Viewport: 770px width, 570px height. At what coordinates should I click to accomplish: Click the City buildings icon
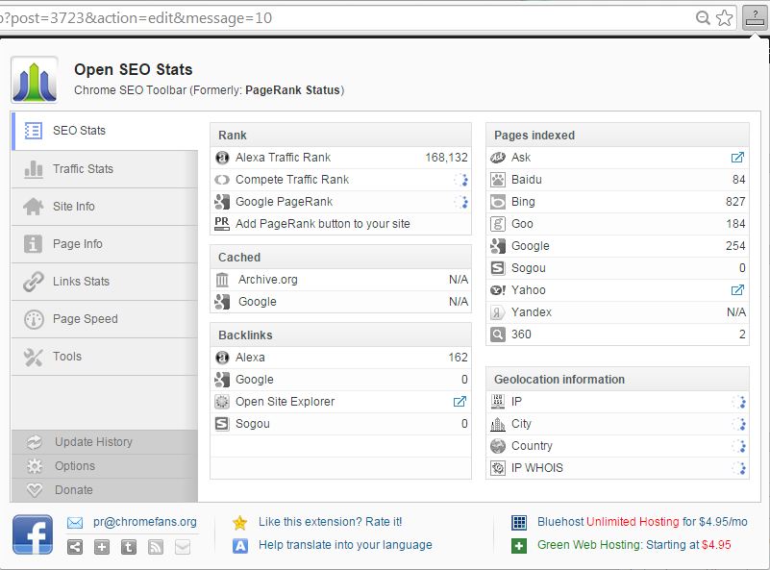497,424
